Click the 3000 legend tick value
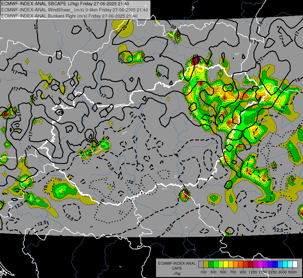The image size is (303, 278). pyautogui.click(x=283, y=272)
